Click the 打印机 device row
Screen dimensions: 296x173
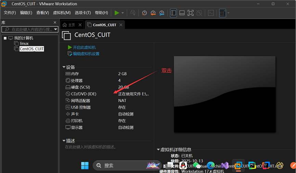click(x=108, y=121)
